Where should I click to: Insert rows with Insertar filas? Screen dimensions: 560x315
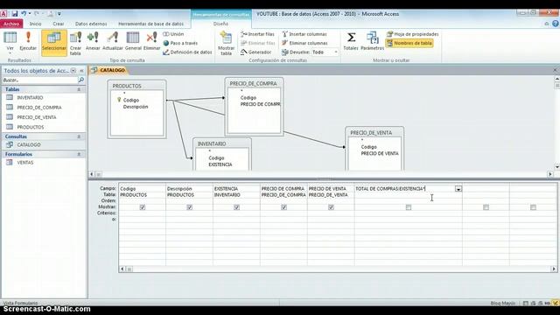point(257,34)
